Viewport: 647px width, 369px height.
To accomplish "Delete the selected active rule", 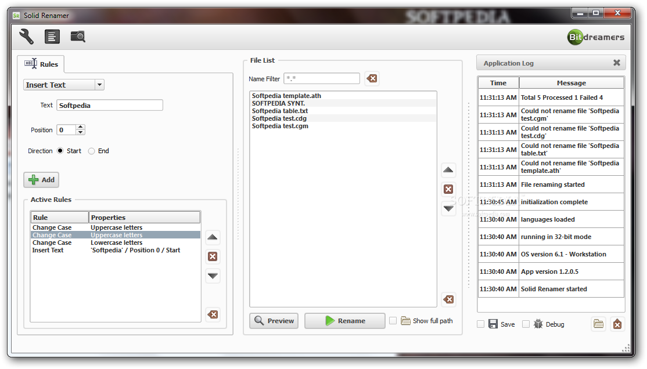I will coord(213,256).
